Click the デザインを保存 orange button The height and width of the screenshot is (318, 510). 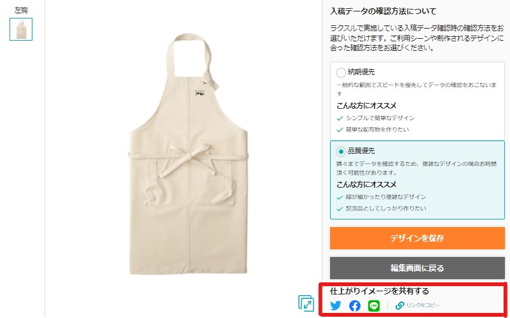417,238
